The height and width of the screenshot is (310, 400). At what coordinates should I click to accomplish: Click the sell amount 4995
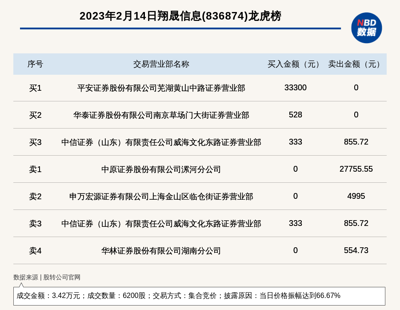[356, 196]
